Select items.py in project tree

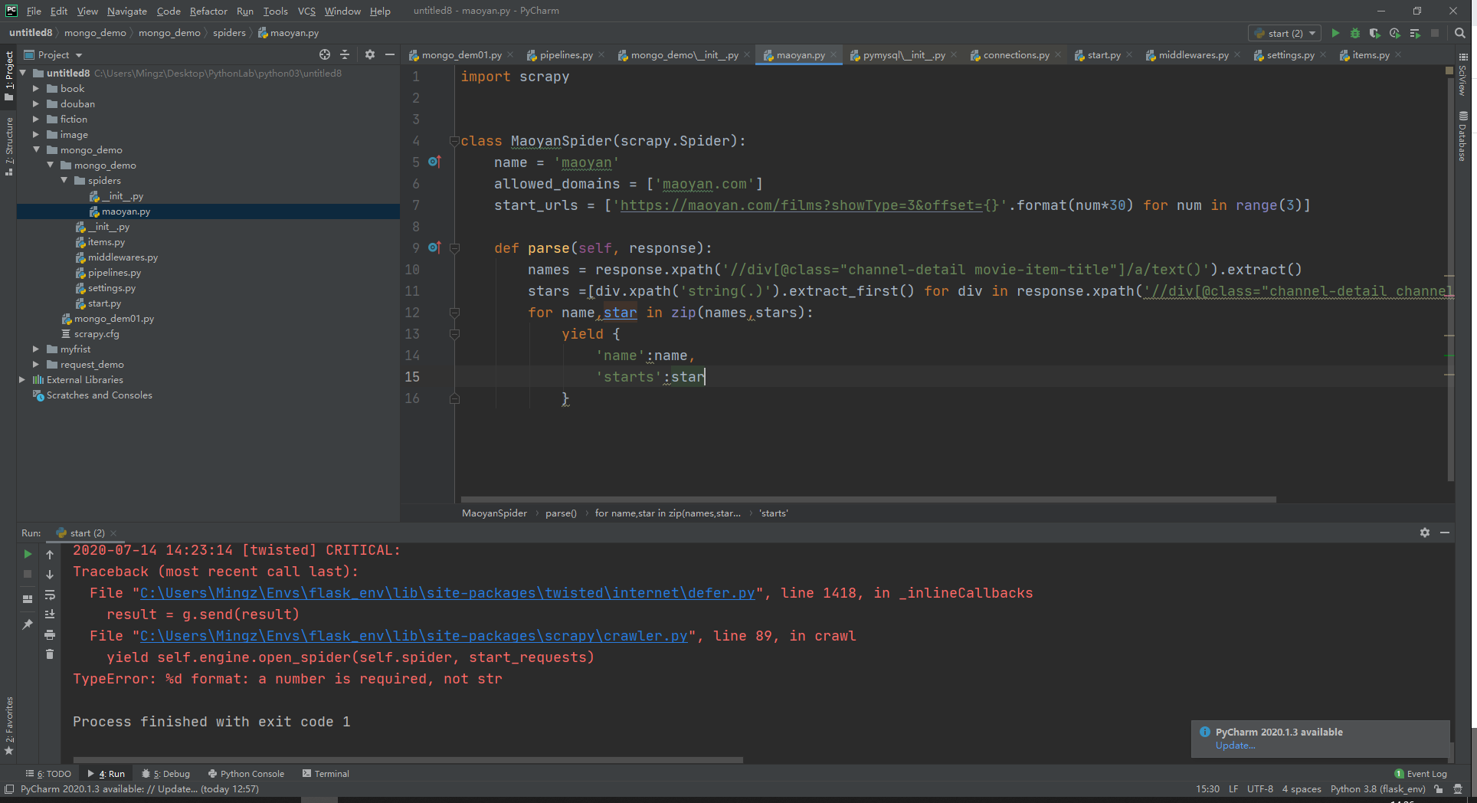tap(106, 241)
